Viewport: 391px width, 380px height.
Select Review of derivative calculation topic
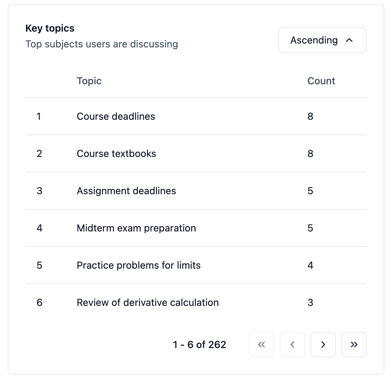[x=148, y=302]
